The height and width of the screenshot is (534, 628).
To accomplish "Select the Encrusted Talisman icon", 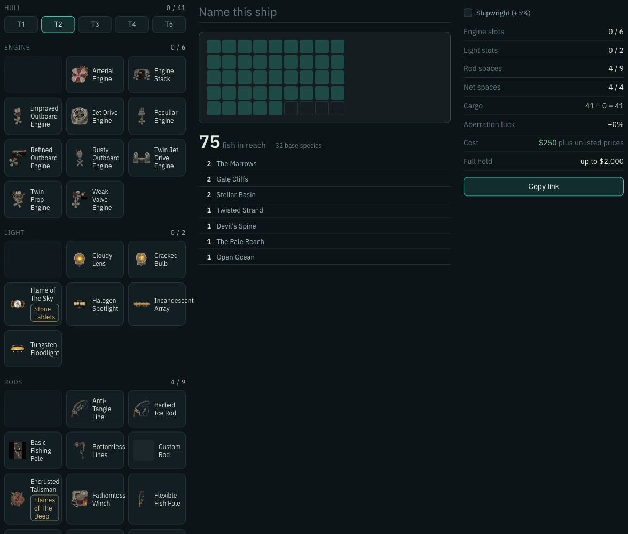I will click(x=18, y=499).
